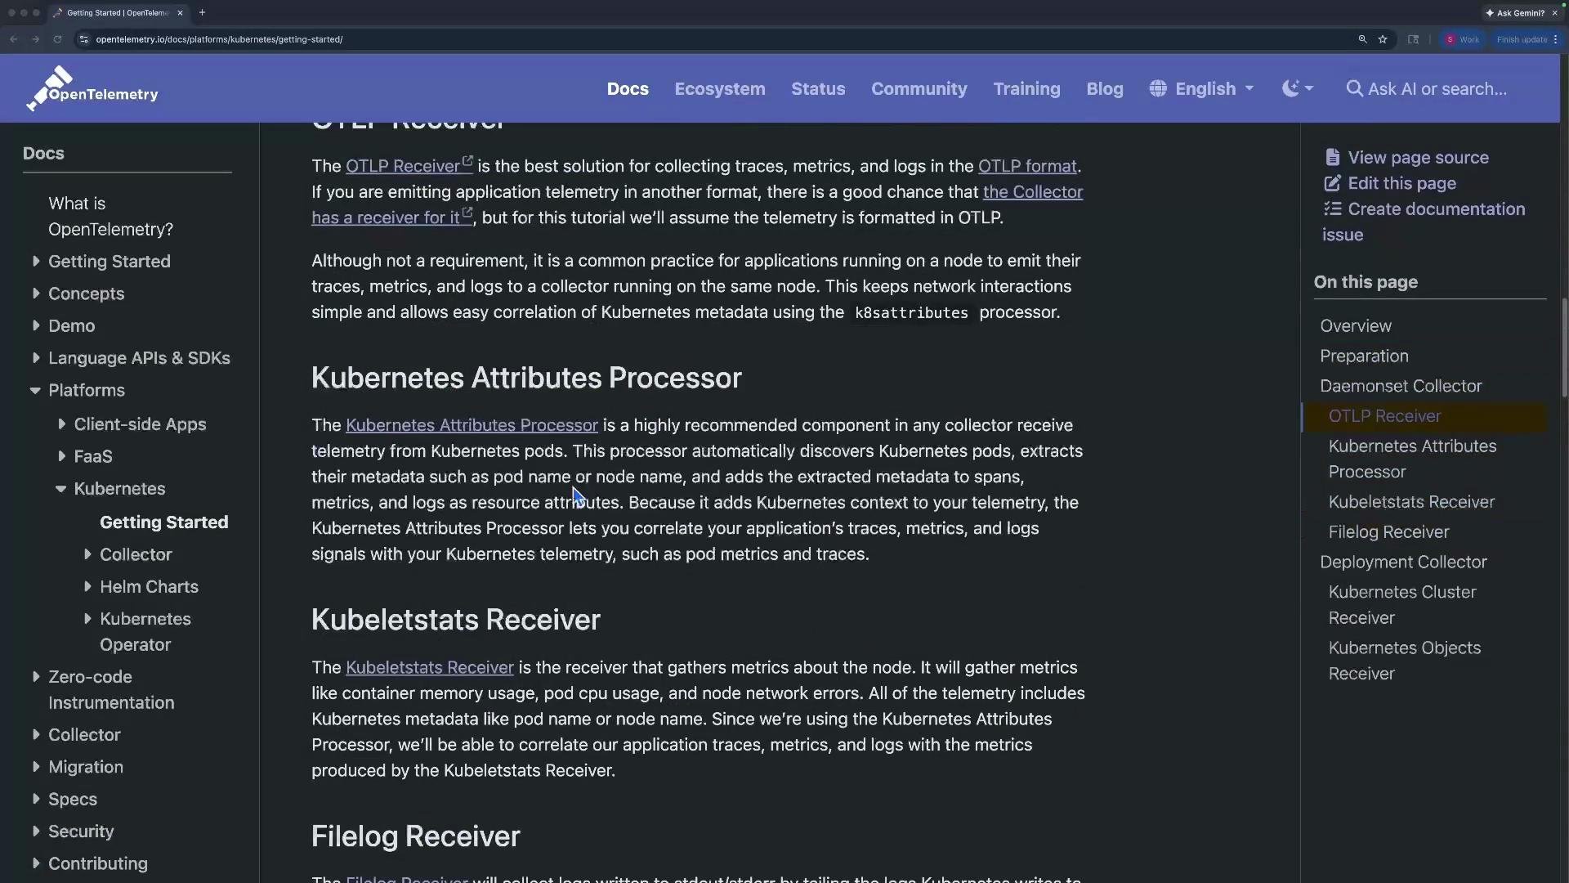Click the OpenTelemetry logo

92,88
